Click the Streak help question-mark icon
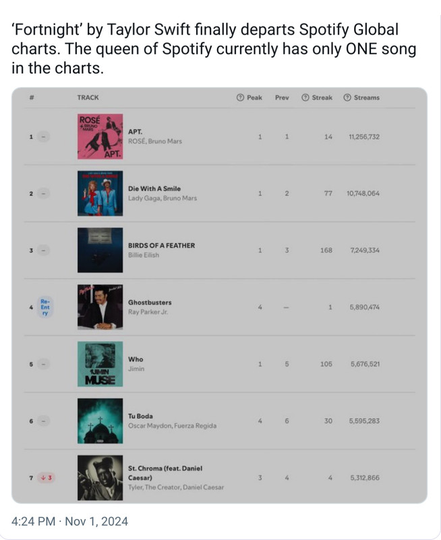 tap(305, 97)
